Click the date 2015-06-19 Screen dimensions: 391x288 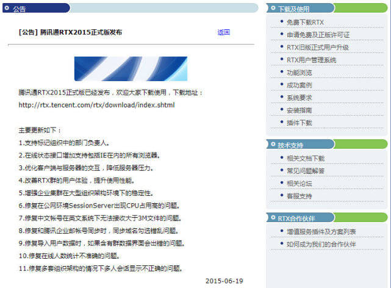coord(224,281)
